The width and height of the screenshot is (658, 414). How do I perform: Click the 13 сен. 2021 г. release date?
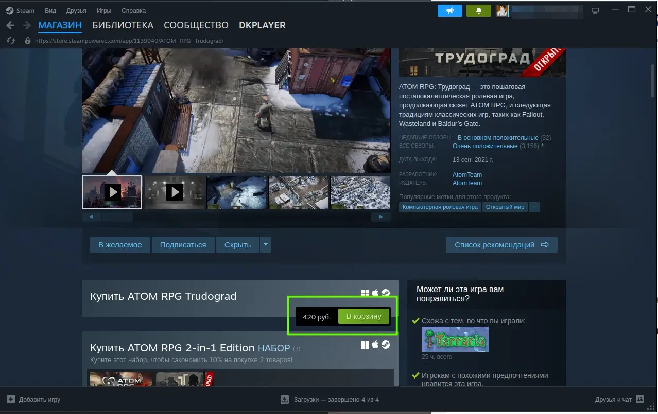pyautogui.click(x=473, y=160)
